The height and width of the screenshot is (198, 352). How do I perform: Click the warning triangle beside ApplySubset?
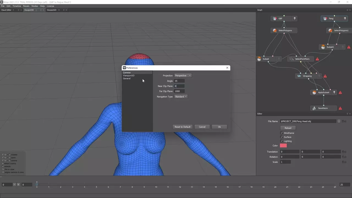pyautogui.click(x=340, y=93)
